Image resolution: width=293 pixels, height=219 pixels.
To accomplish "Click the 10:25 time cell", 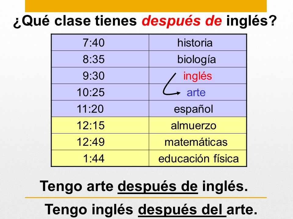I will [x=100, y=92].
